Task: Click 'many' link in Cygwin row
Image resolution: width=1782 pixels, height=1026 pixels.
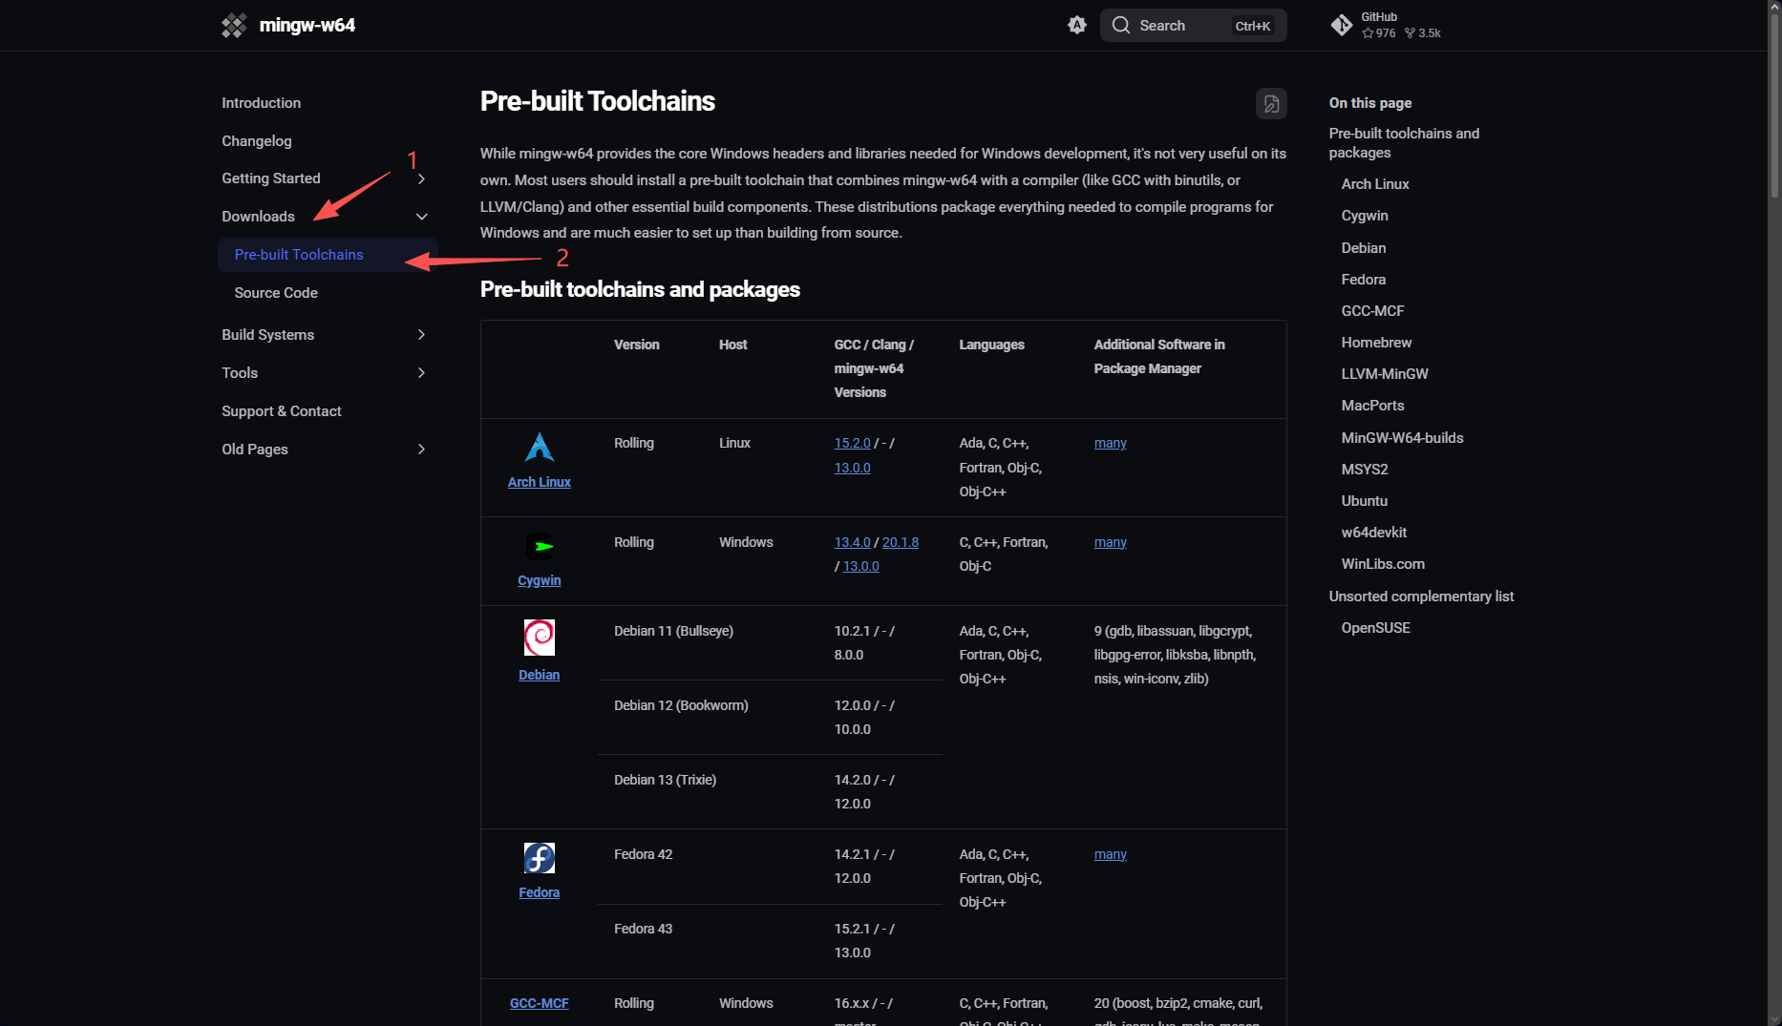Action: [1111, 542]
